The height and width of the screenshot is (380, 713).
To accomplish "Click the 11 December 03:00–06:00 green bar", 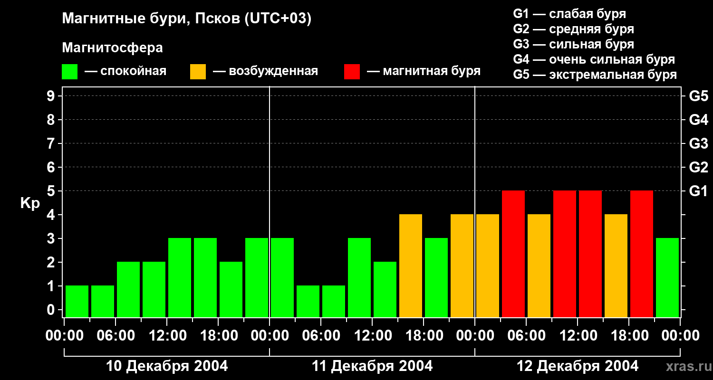I will [308, 301].
